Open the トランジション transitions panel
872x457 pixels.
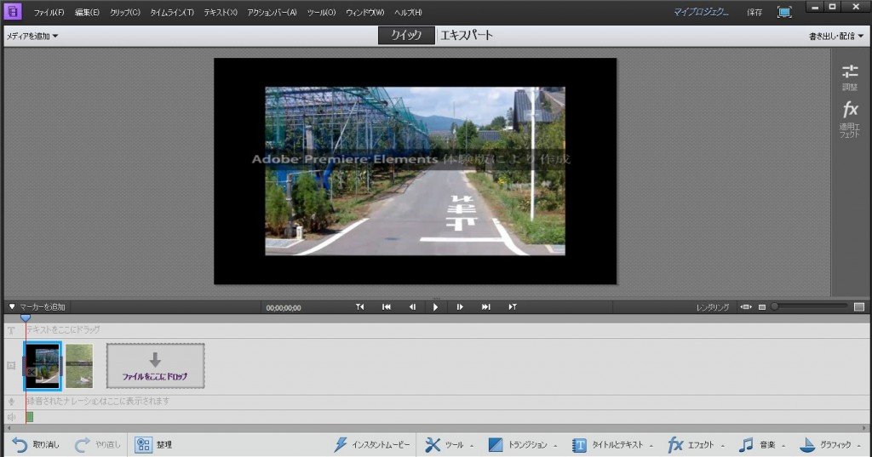point(522,445)
